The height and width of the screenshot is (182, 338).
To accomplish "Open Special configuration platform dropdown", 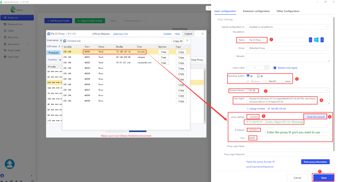I will 288,27.
